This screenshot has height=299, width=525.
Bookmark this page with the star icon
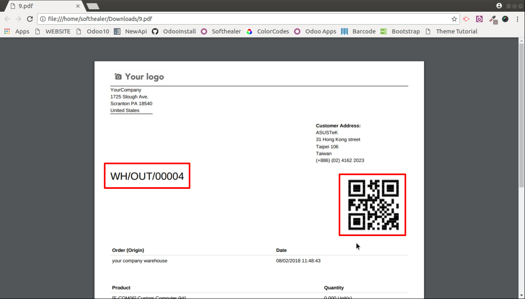(454, 19)
